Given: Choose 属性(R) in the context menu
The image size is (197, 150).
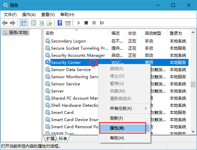Looking at the screenshot, I should point(124,128).
